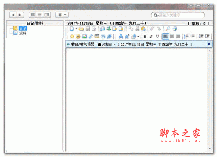Align text right
This screenshot has height=157, width=217.
point(178,37)
